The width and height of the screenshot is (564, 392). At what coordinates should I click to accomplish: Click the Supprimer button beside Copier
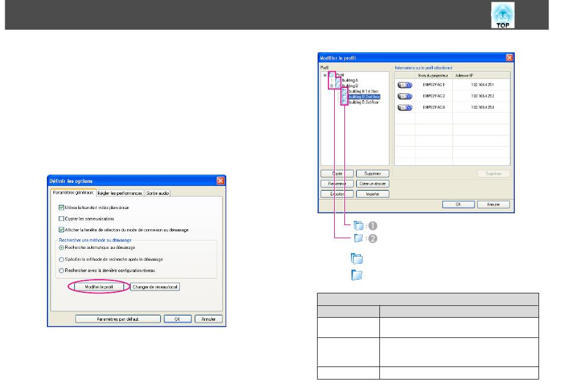pyautogui.click(x=373, y=173)
